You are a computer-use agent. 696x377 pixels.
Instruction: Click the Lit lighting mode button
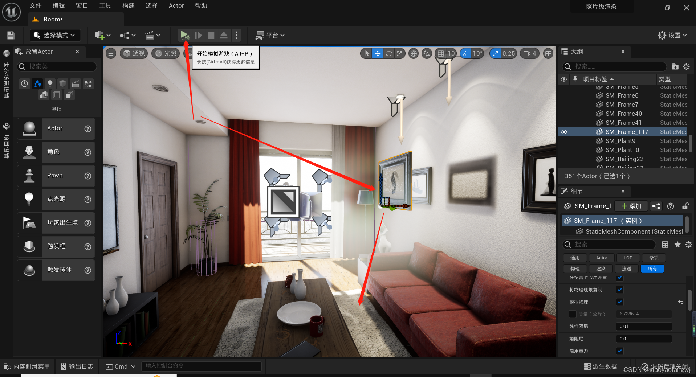pyautogui.click(x=166, y=54)
